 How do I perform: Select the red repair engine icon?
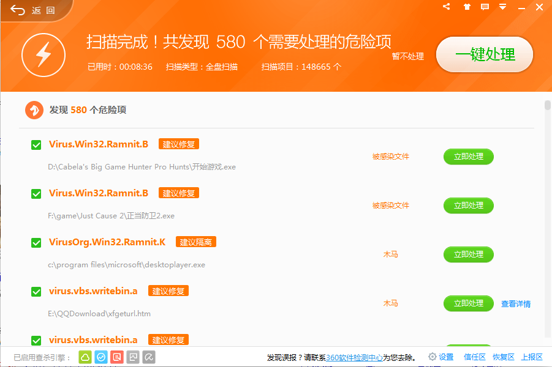(x=117, y=357)
